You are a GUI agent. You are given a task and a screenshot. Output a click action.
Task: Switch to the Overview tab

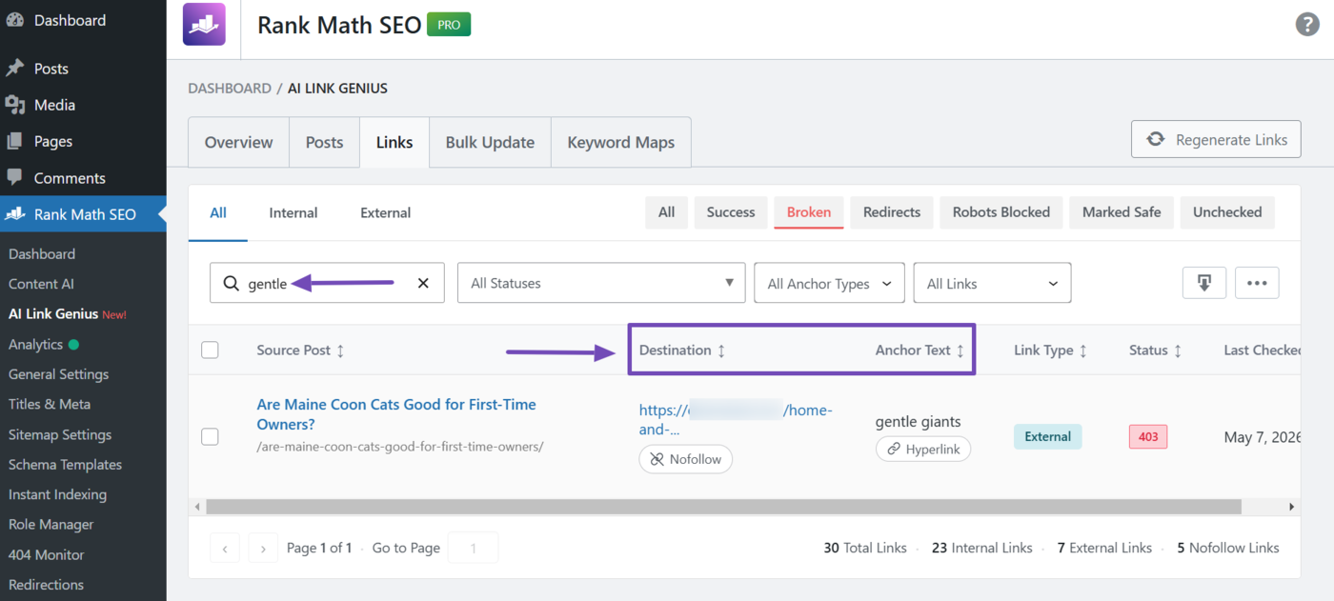click(x=239, y=142)
